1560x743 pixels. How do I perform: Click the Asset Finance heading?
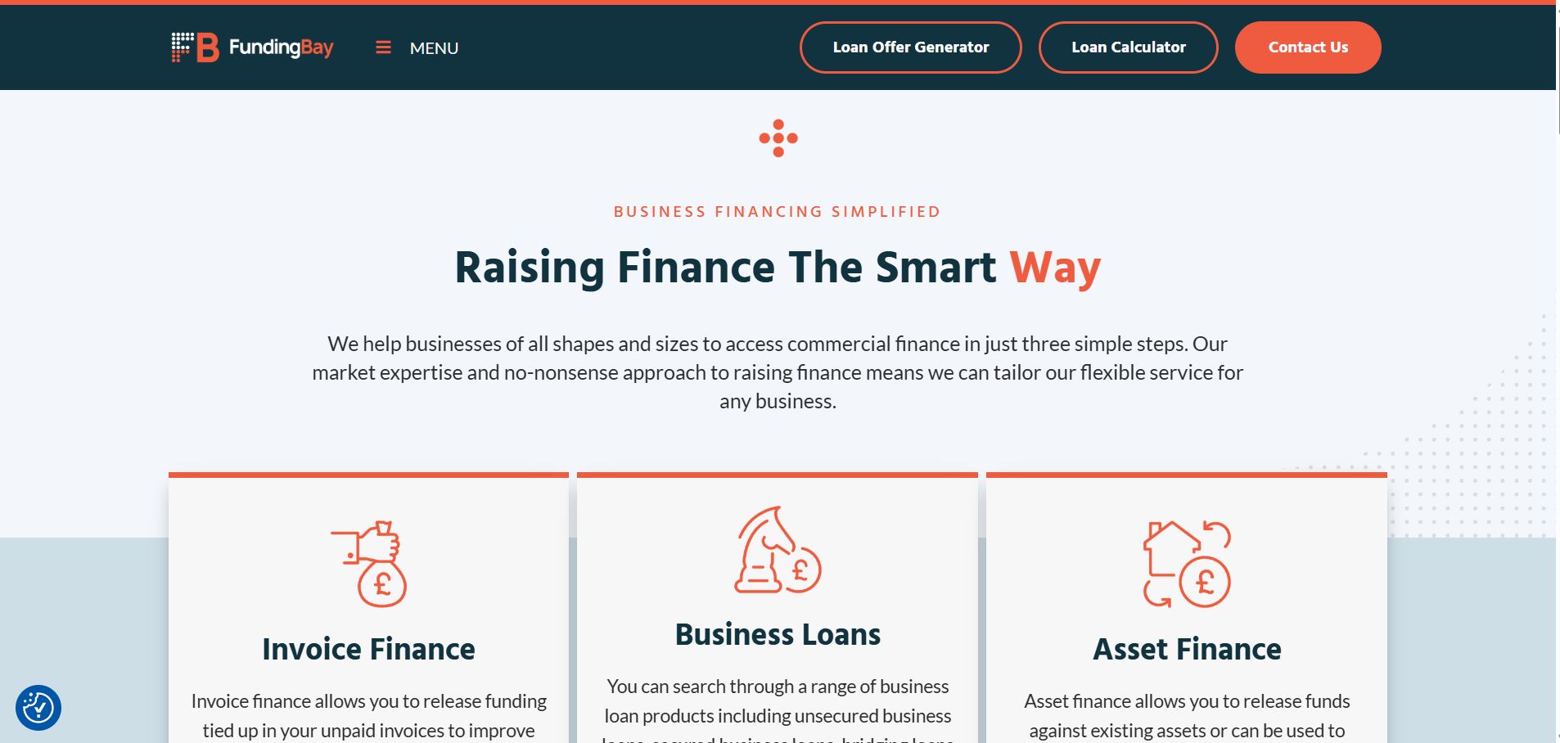click(1186, 649)
